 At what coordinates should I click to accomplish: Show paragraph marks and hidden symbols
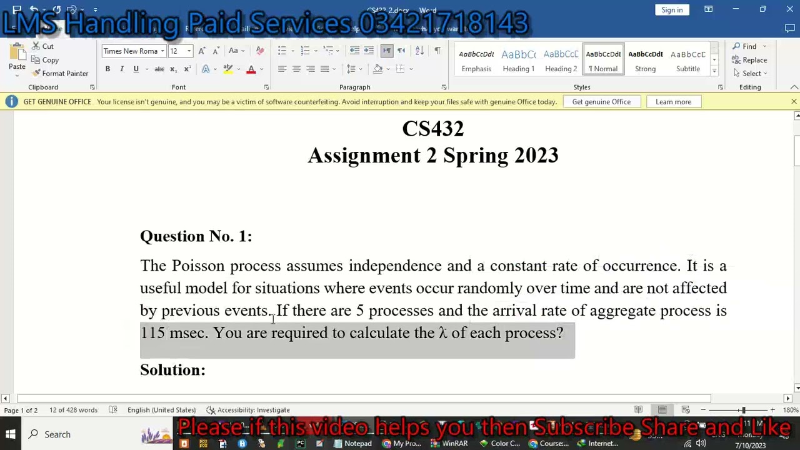(437, 51)
